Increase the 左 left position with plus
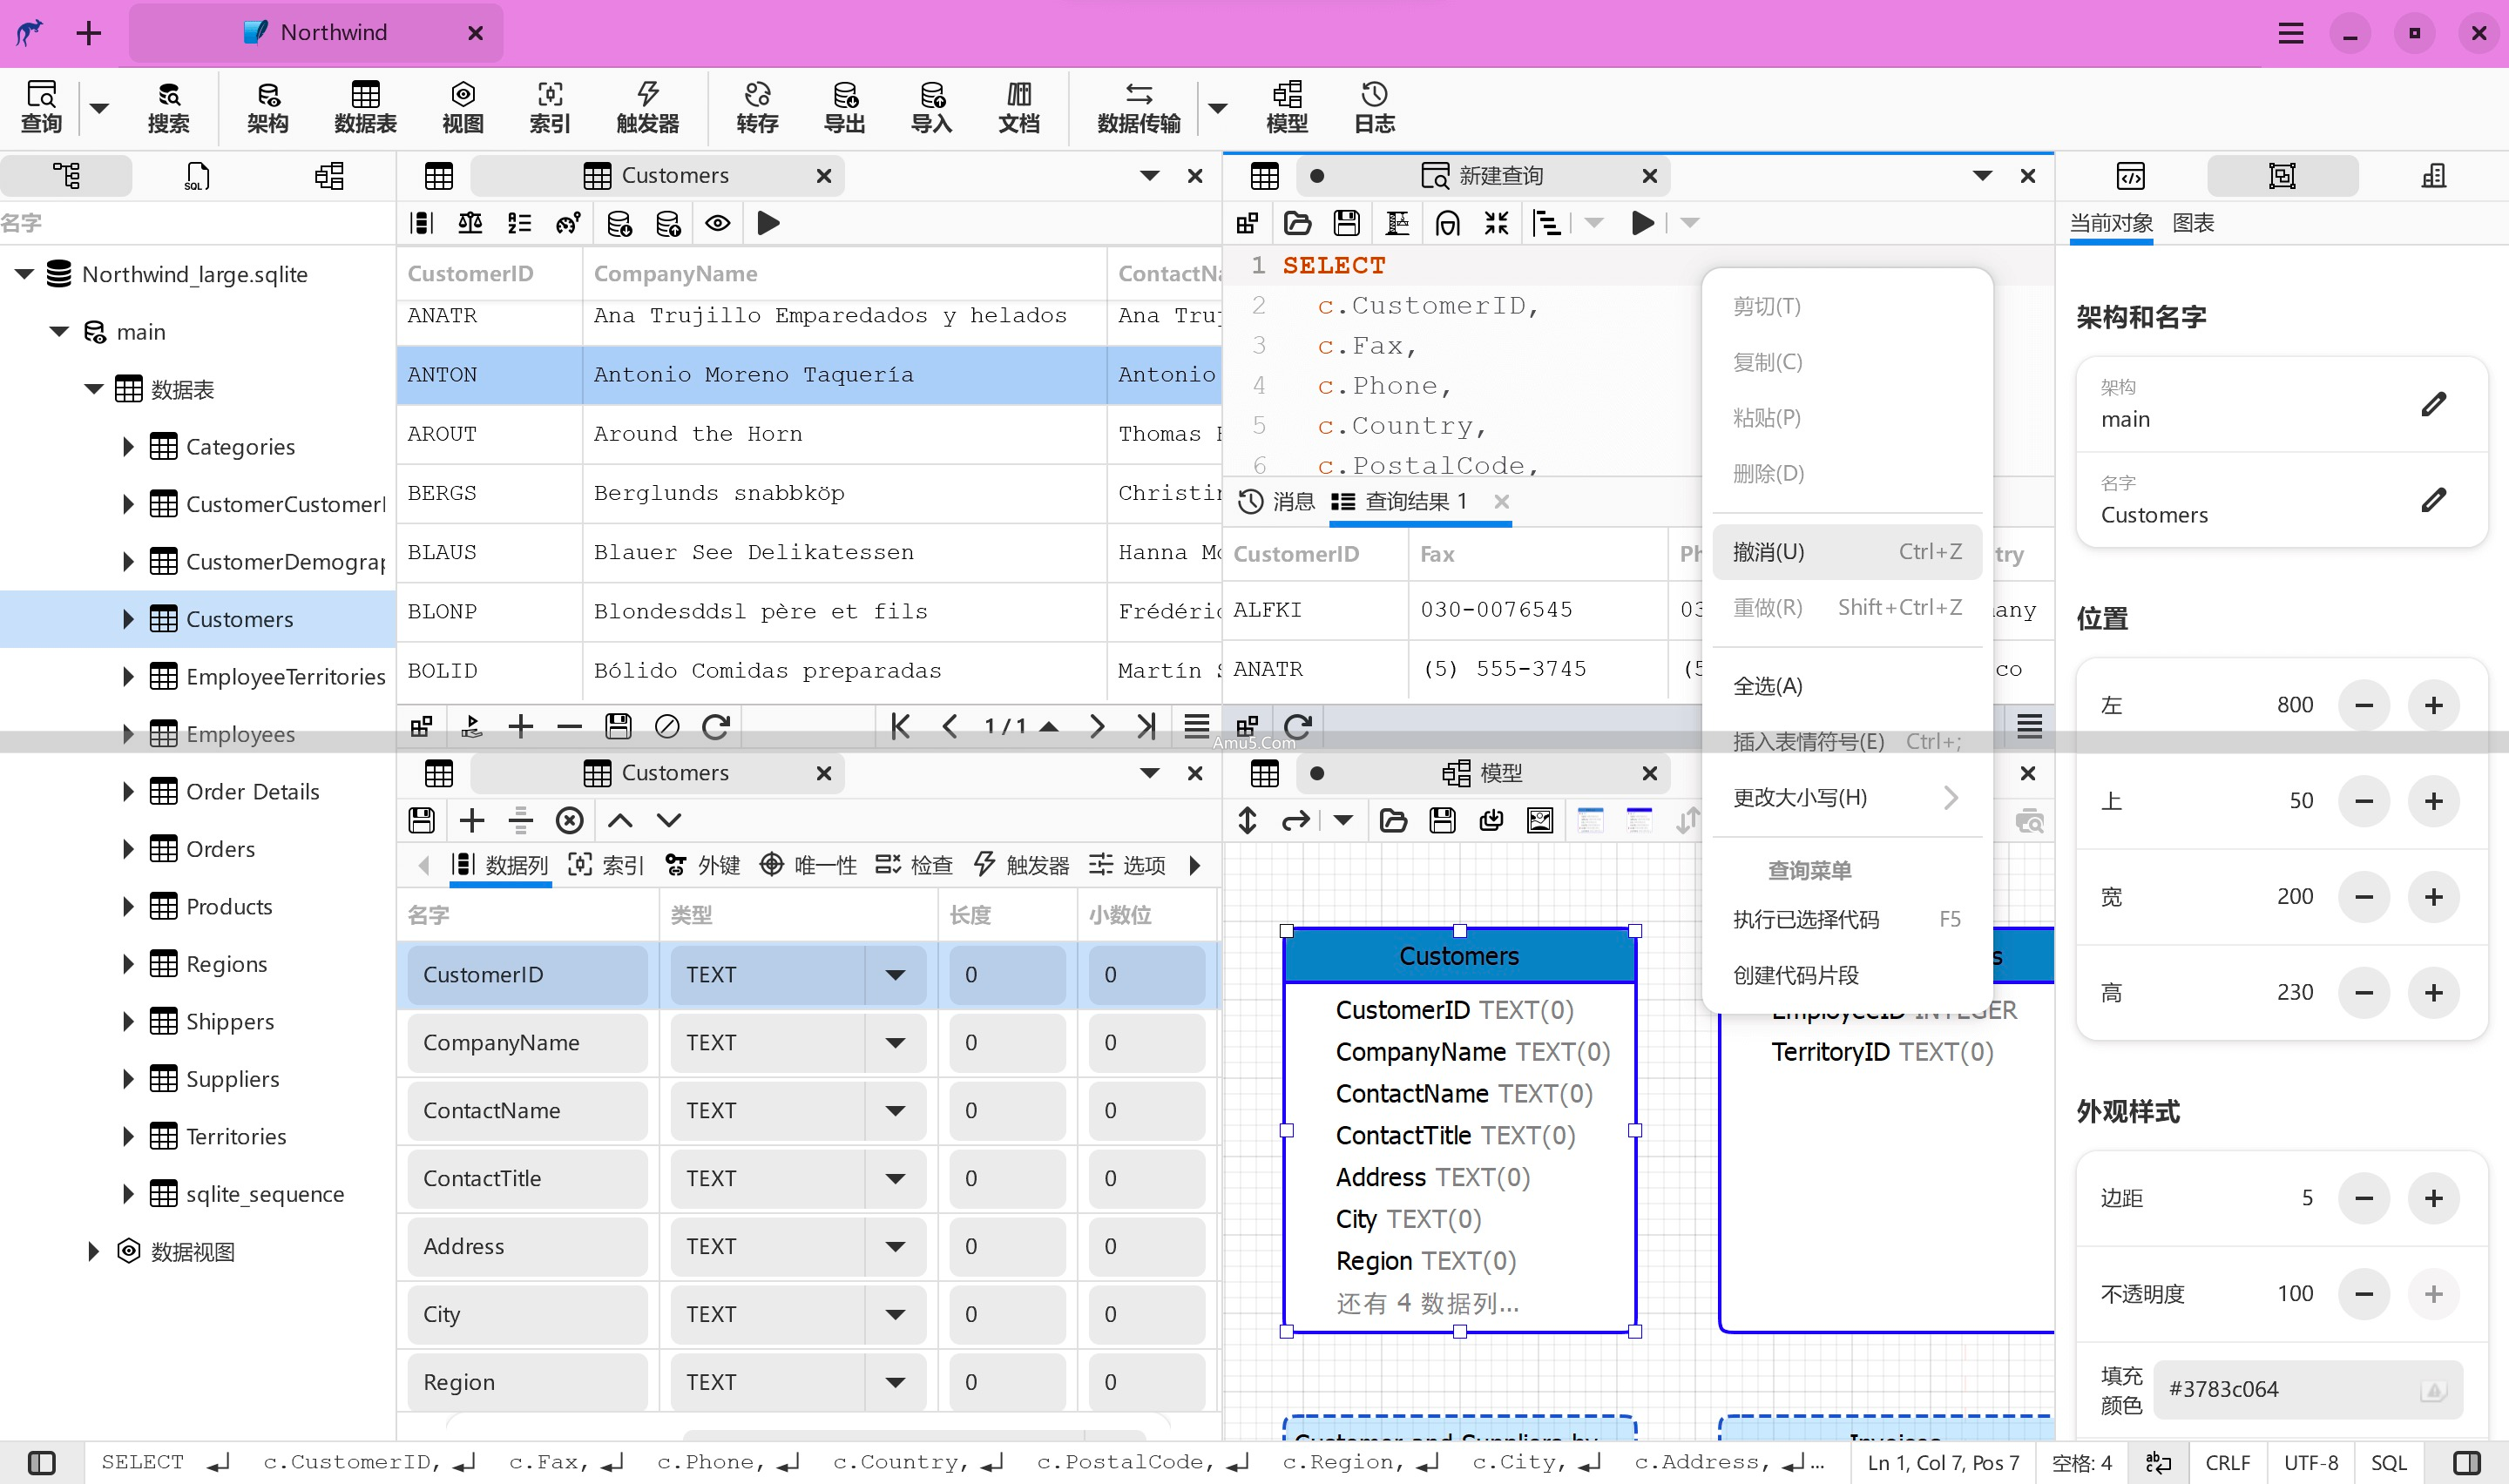The height and width of the screenshot is (1484, 2509). click(x=2433, y=705)
